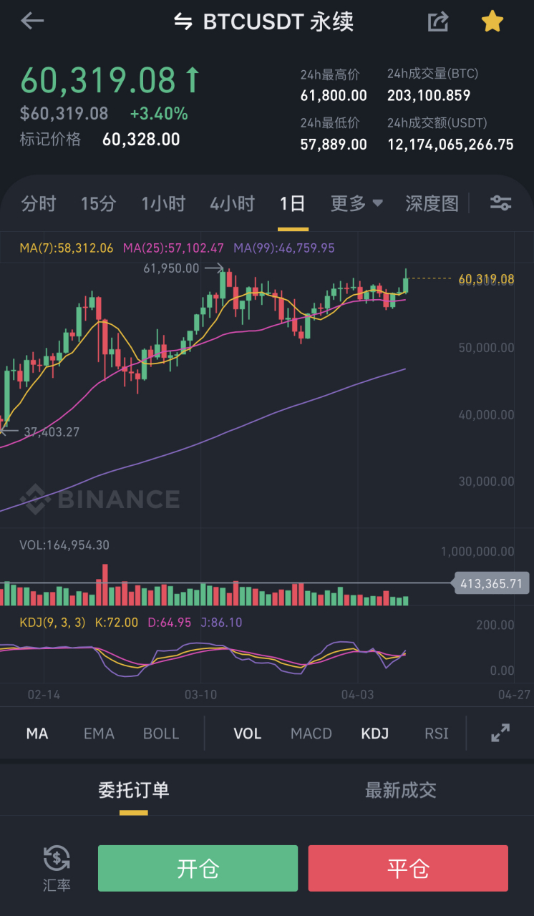Screen dimensions: 534x916
Task: Toggle the KDJ sub-indicator
Action: click(375, 734)
